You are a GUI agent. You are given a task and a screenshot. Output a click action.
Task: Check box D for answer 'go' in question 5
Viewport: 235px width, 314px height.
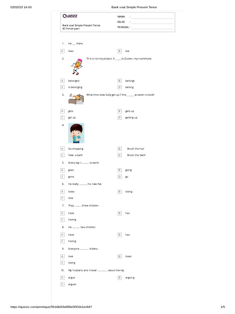click(120, 177)
